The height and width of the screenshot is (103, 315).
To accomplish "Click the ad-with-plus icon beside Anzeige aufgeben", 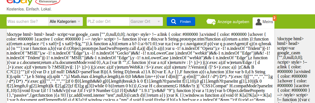I will point(211,22).
